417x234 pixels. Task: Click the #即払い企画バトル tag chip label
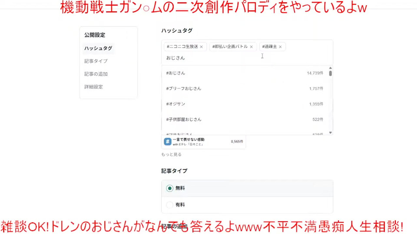point(230,46)
